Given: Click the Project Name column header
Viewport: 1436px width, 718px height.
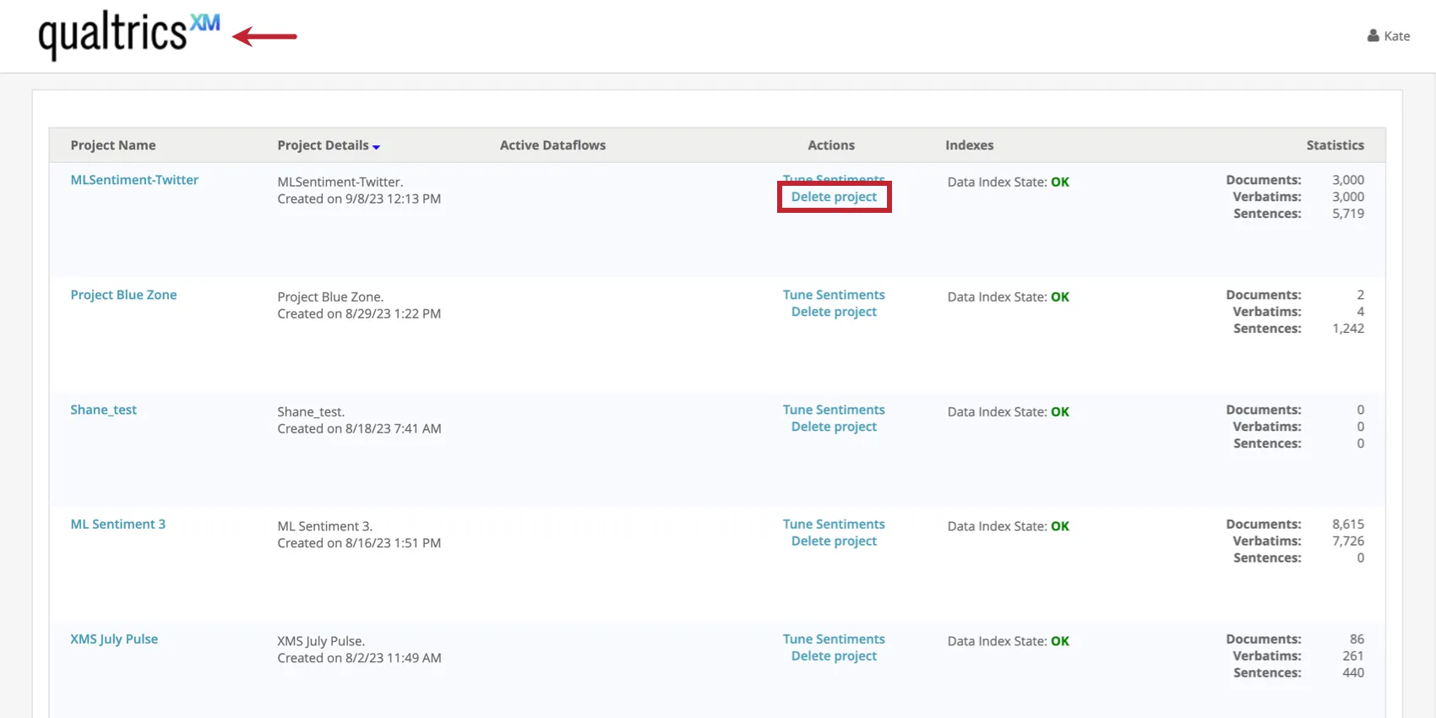Looking at the screenshot, I should (113, 145).
